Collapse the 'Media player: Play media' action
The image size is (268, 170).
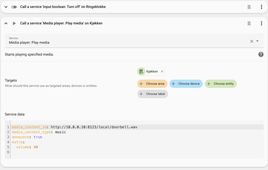tap(6, 23)
